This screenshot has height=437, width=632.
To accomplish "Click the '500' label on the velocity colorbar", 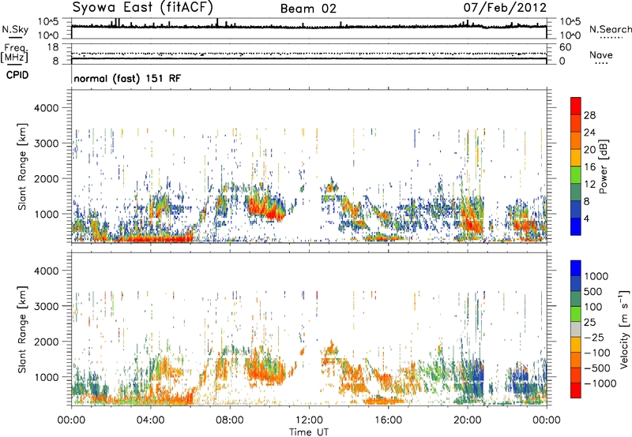I will (595, 292).
